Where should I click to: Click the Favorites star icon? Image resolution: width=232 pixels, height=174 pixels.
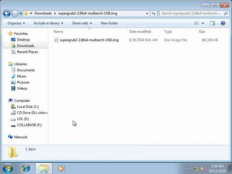10,33
